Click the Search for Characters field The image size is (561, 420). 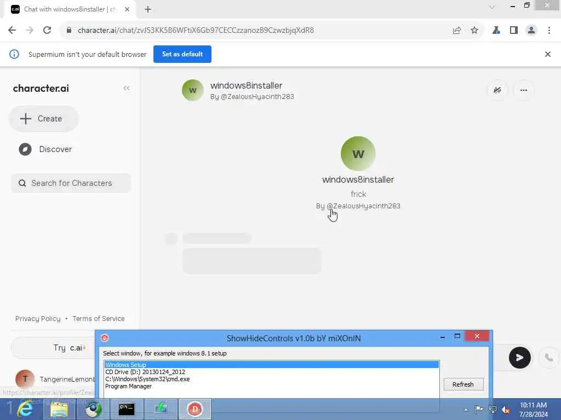(x=71, y=183)
